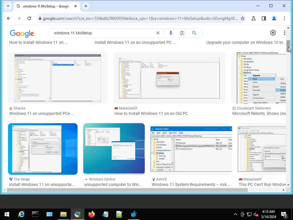Click the vertical scrollbar thumb
The width and height of the screenshot is (293, 220).
(x=288, y=46)
